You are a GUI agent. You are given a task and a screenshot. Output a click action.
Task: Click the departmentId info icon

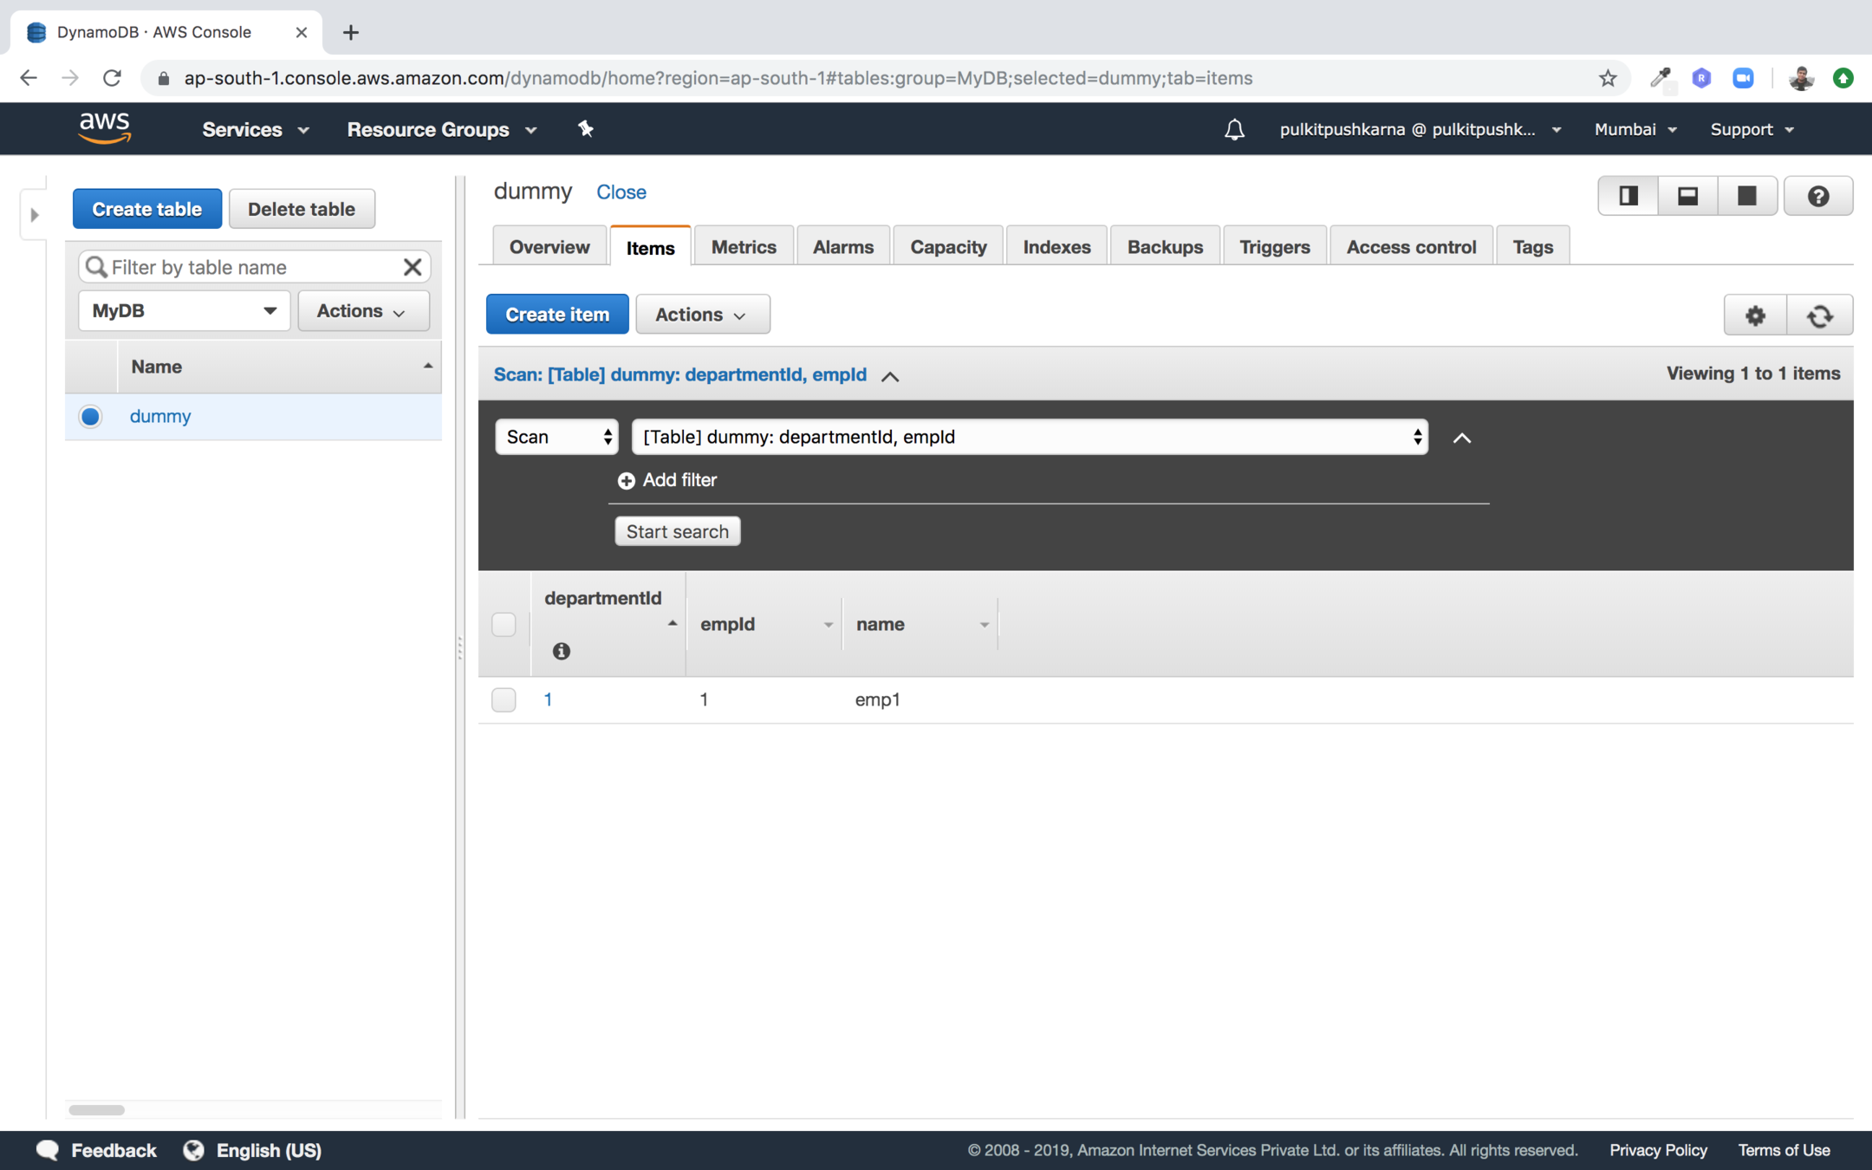(x=561, y=651)
